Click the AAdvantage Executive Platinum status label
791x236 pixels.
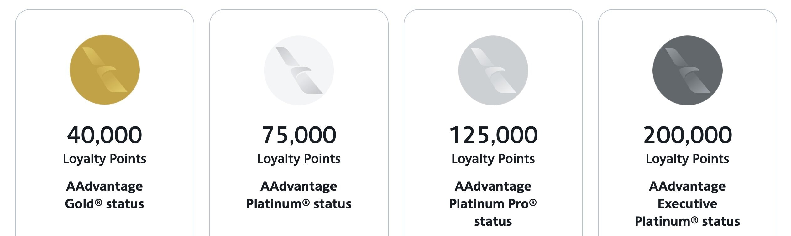pyautogui.click(x=687, y=203)
